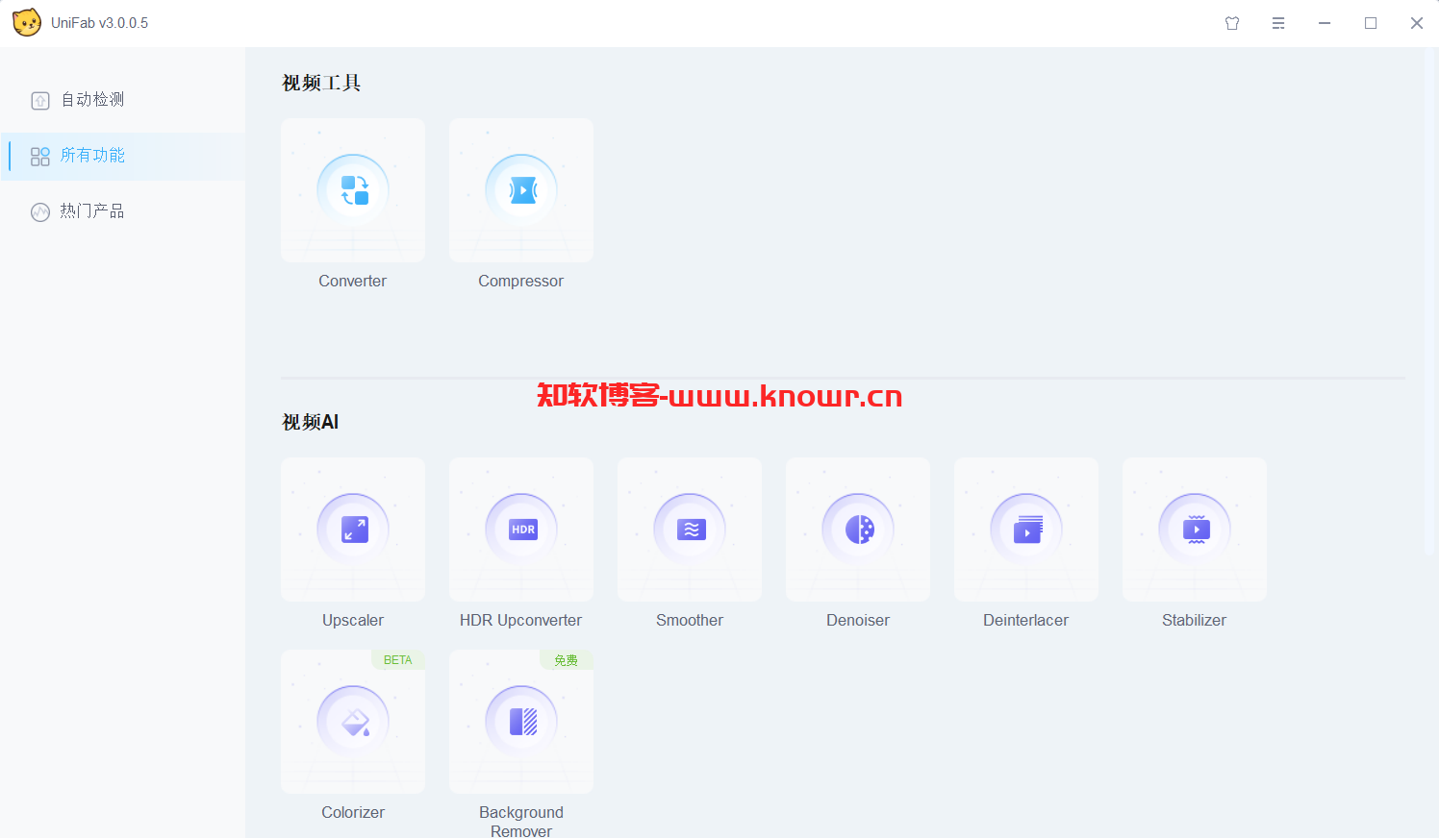The height and width of the screenshot is (838, 1439).
Task: Select the 所有功能 tab
Action: 123,156
